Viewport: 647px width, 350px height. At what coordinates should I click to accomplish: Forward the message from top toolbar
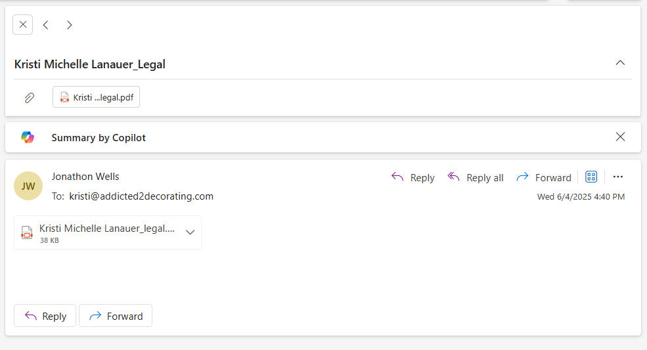tap(543, 177)
